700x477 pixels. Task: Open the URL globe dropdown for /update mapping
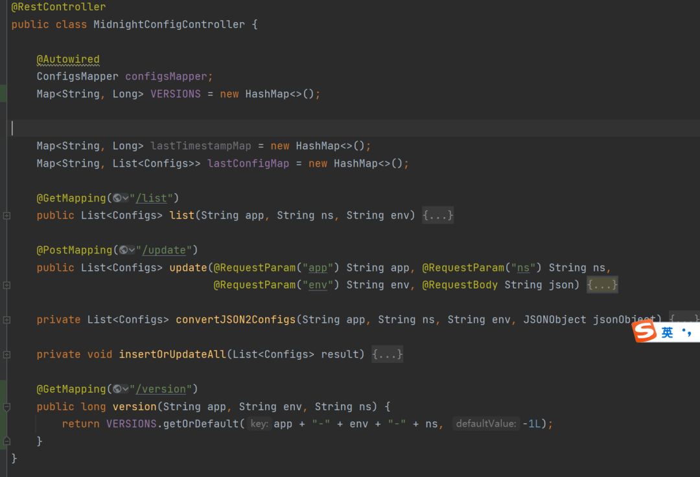(127, 250)
